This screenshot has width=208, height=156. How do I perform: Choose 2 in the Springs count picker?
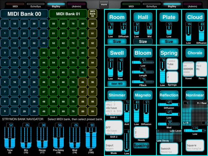[x=168, y=77]
